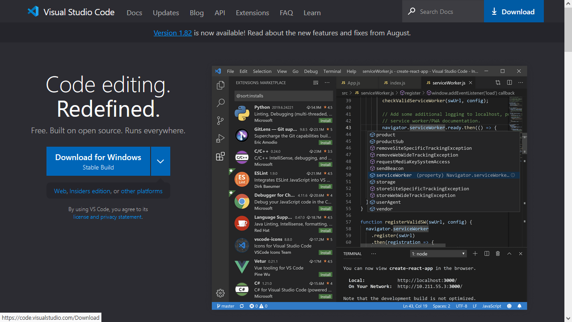The image size is (572, 322).
Task: Click the blue Download button in the header
Action: [x=514, y=11]
